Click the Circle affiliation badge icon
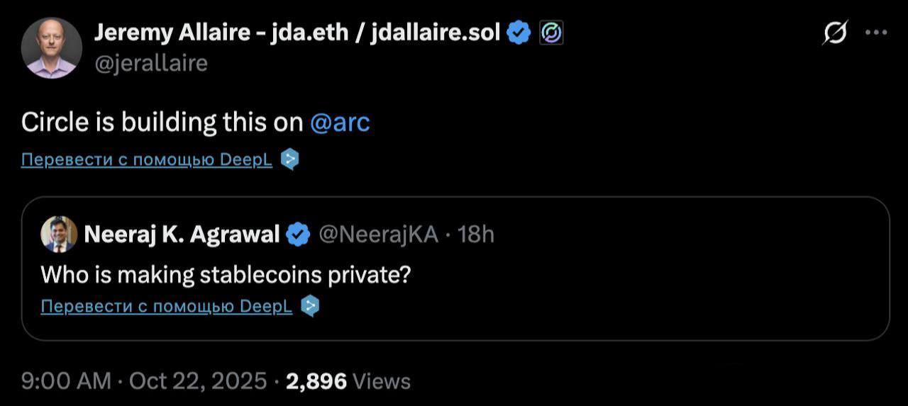Viewport: 908px width, 406px height. (551, 33)
